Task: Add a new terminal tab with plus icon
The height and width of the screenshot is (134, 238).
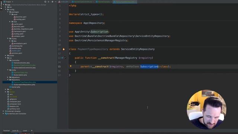Action: [32, 131]
